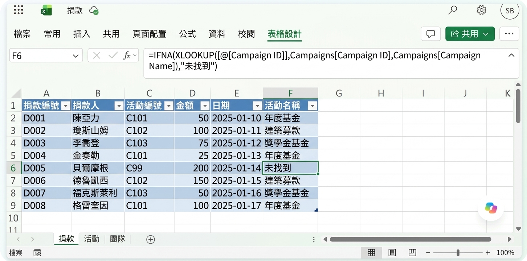Open settings via the gear icon
Screen dimensions: 527x261
(481, 10)
